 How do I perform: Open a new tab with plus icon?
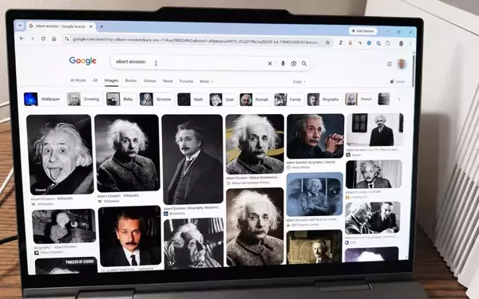point(101,26)
